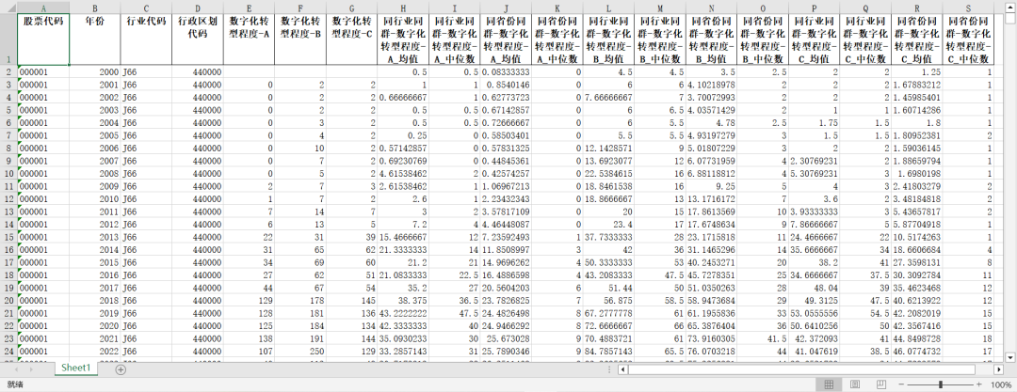Select cell value 4.10218978
Viewport: 1017px width, 392px height.
(x=711, y=85)
